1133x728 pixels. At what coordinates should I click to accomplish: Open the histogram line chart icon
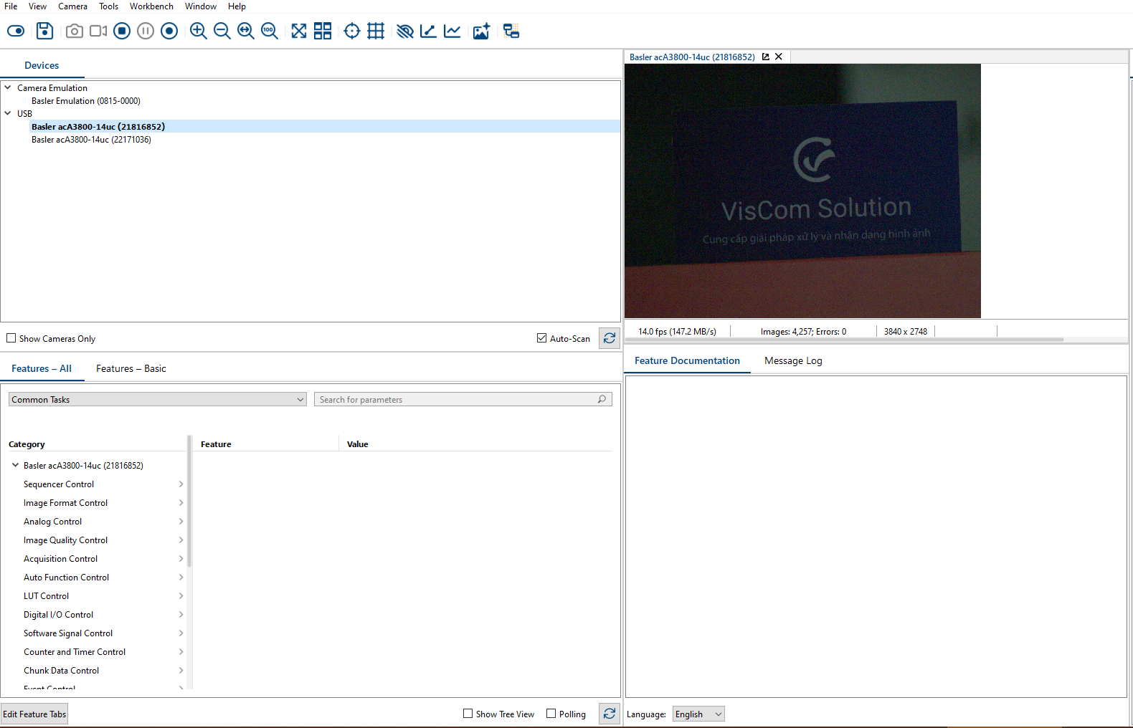(x=452, y=31)
